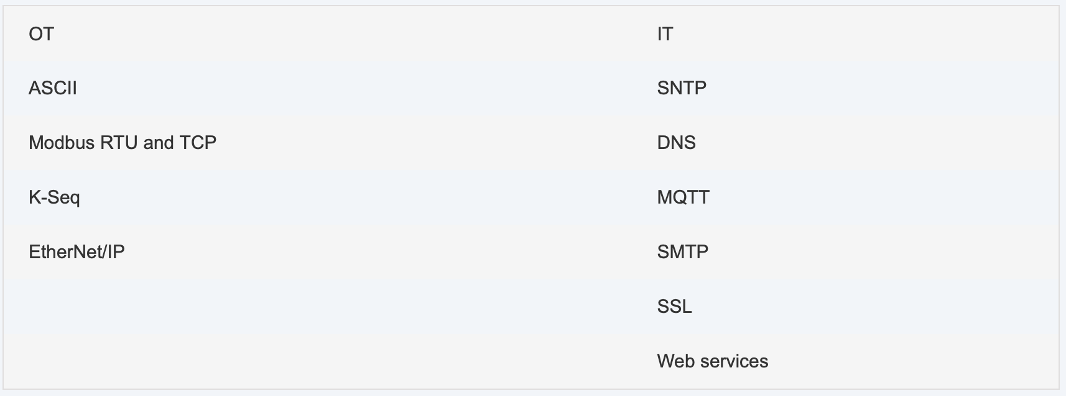Click the word TCP in the OT column
Screen dimensions: 1066x396
198,143
